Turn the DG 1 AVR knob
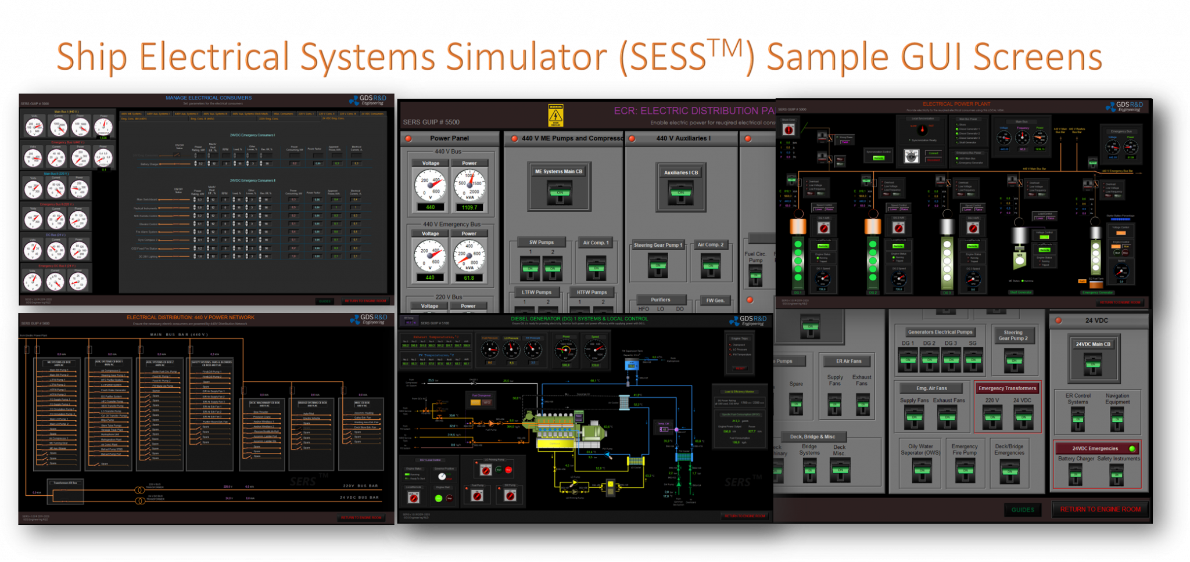Screen dimensions: 1190x562 [823, 228]
